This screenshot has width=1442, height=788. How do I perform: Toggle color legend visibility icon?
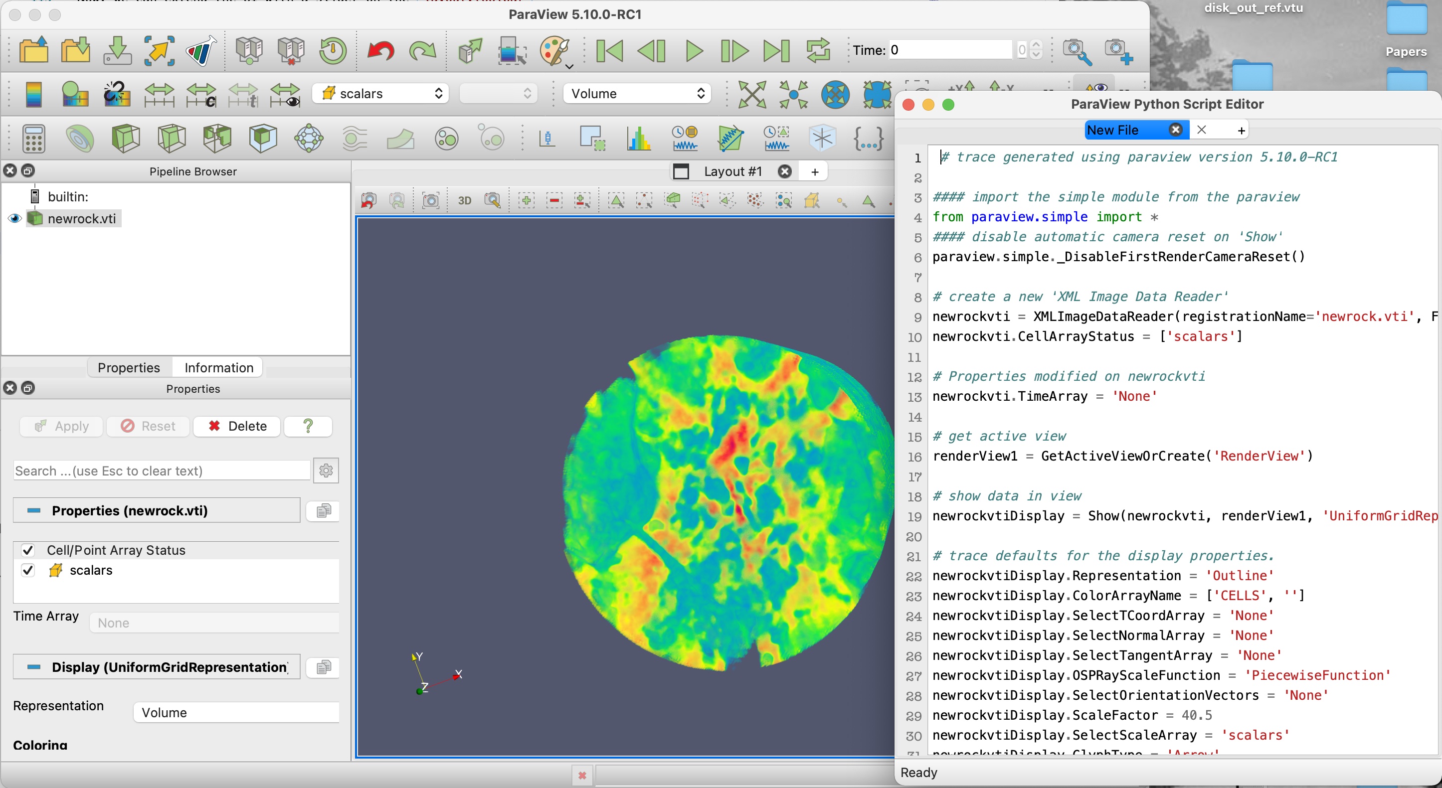coord(33,94)
